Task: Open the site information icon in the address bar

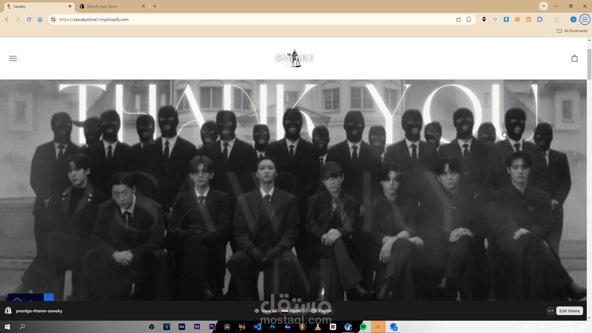Action: point(53,19)
